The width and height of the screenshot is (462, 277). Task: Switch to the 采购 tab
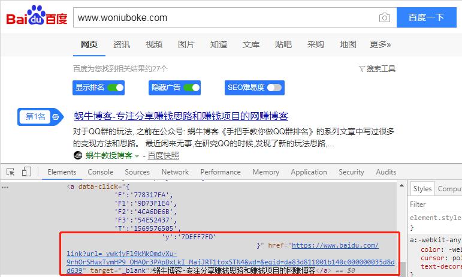(316, 44)
